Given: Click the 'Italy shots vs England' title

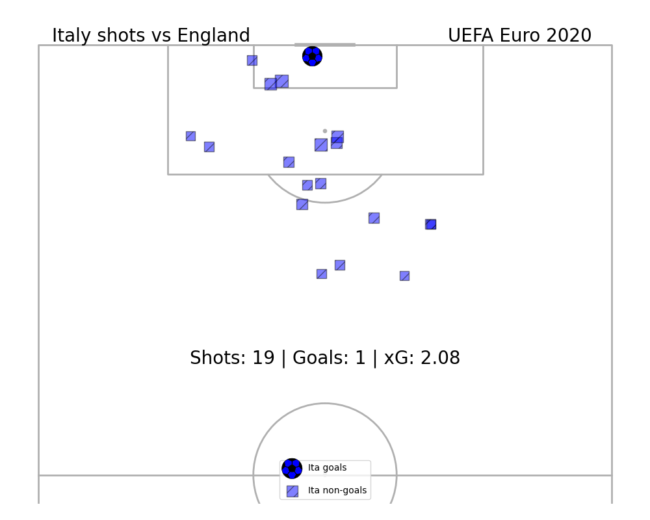Looking at the screenshot, I should pyautogui.click(x=151, y=35).
